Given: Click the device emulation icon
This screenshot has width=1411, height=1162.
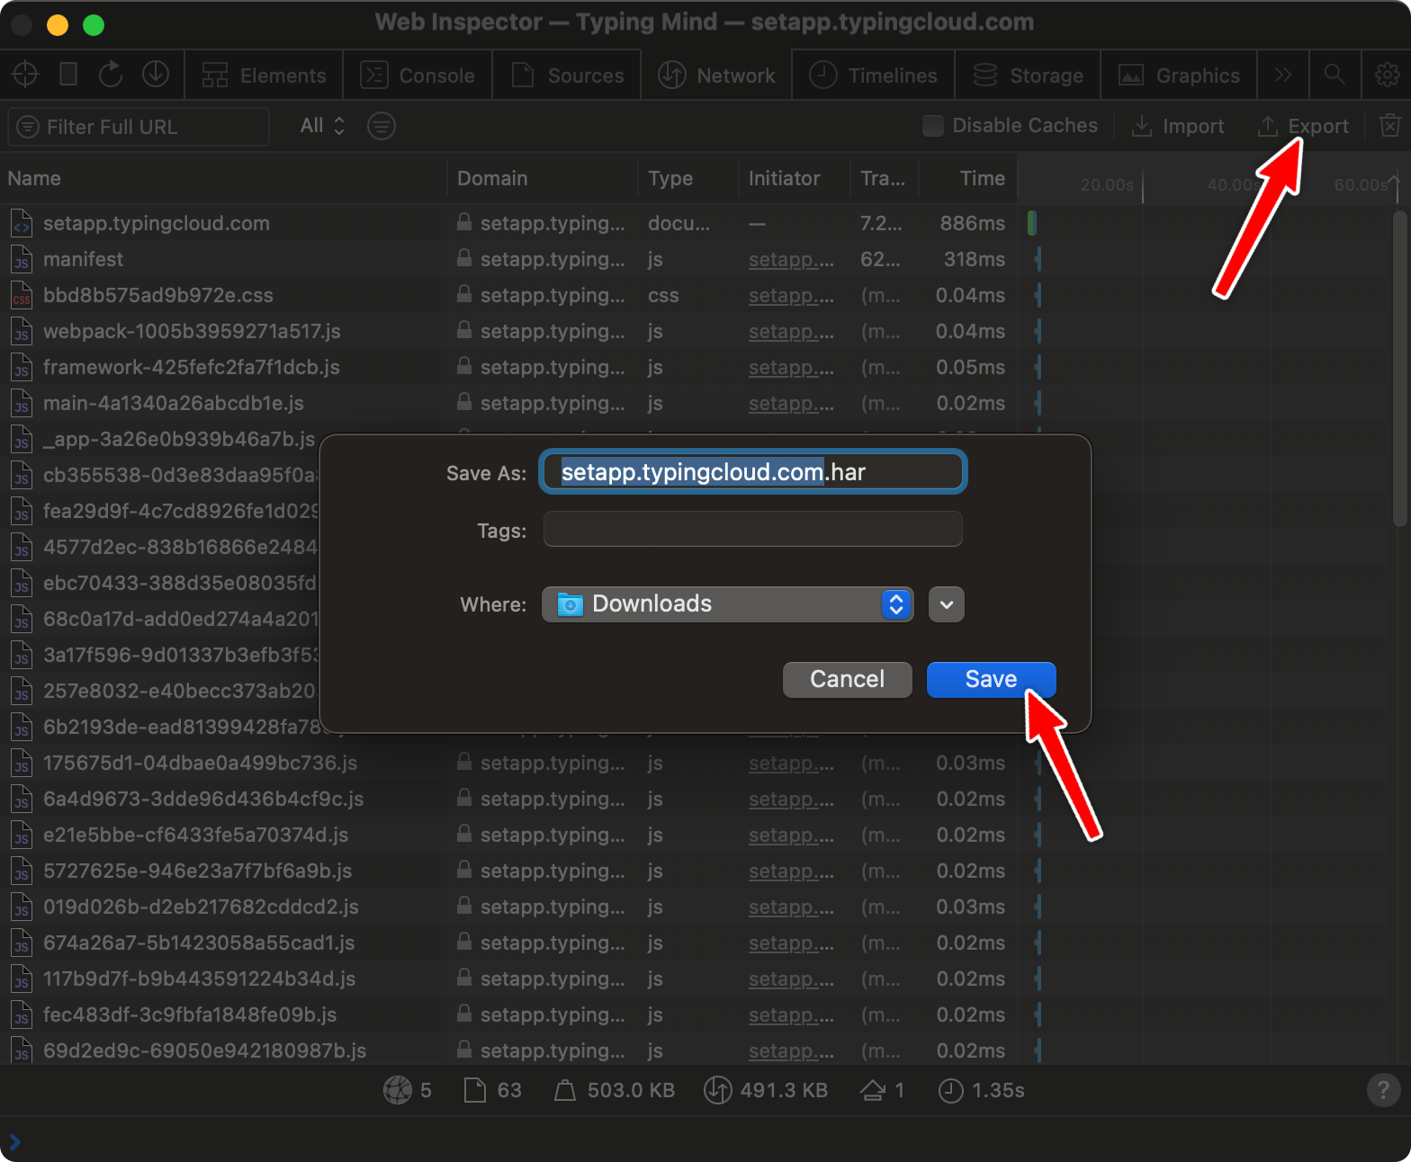Looking at the screenshot, I should pos(68,75).
